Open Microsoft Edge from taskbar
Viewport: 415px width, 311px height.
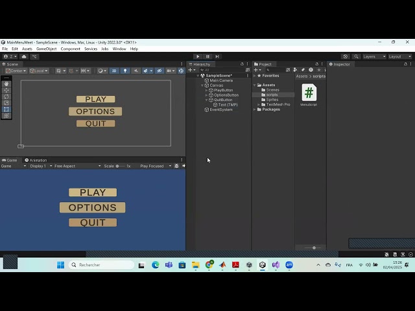point(156,265)
